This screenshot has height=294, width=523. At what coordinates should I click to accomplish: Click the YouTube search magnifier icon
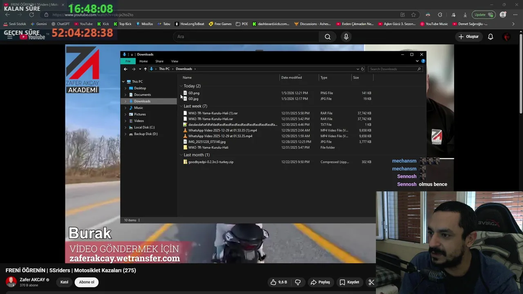point(328,37)
